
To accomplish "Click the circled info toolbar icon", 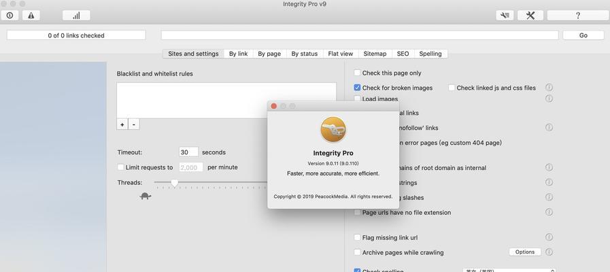I will [10, 15].
